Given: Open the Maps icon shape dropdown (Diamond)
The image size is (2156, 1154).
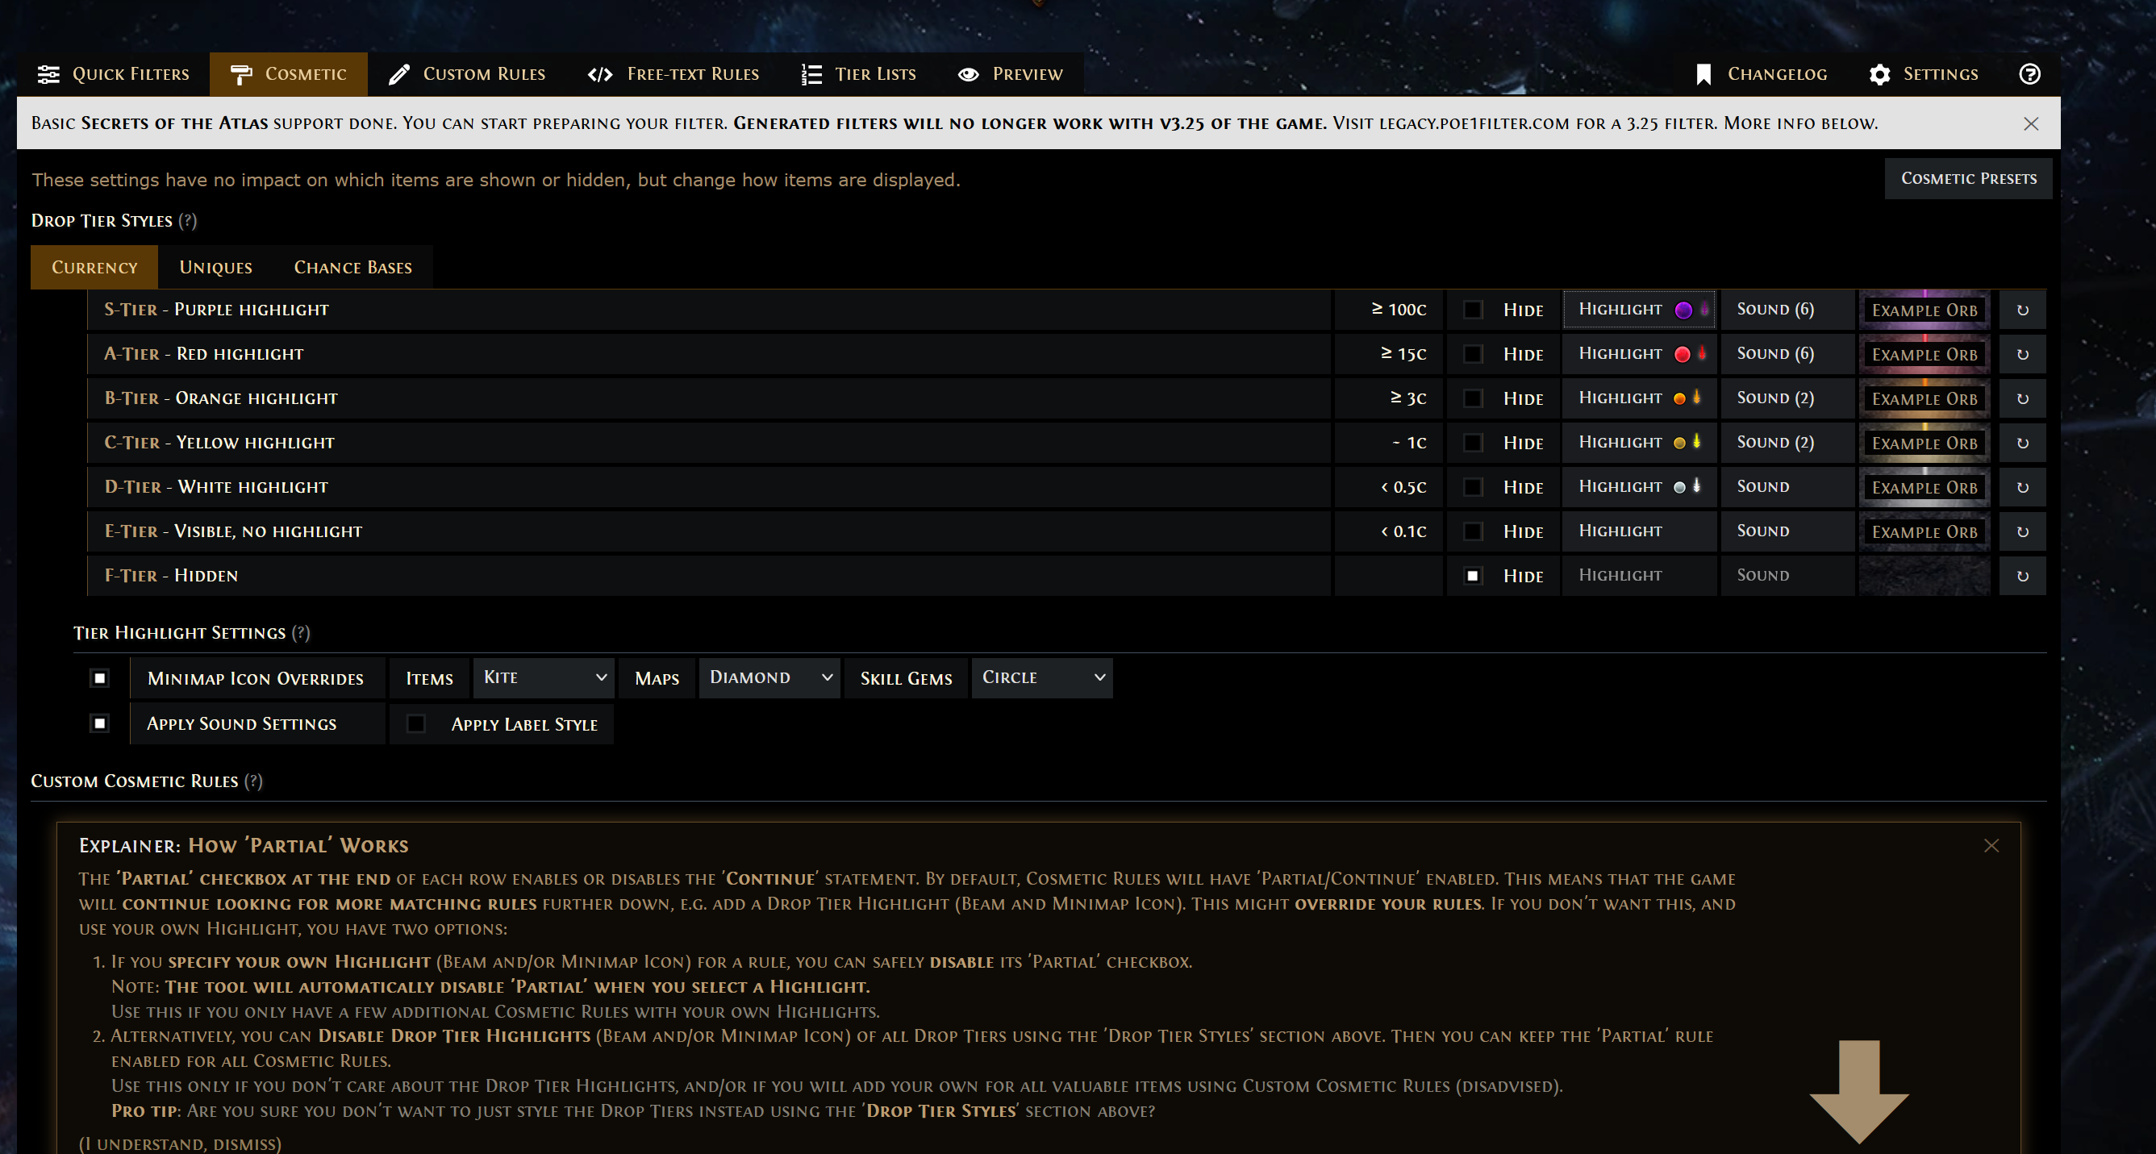Looking at the screenshot, I should tap(769, 678).
